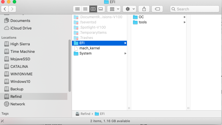Switch to gallery view
Viewport: 222px width, 125px height.
point(101,9)
